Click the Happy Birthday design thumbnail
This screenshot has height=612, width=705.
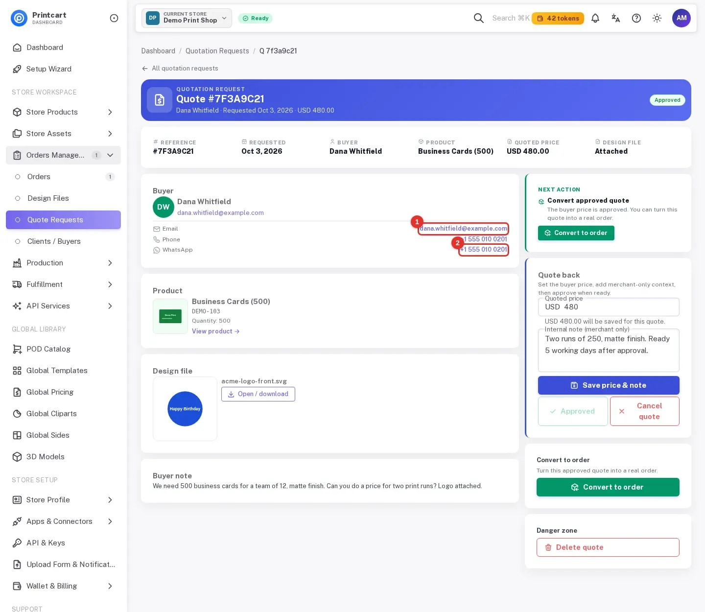185,409
